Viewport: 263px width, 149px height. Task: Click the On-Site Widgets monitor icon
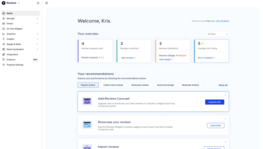click(4, 29)
